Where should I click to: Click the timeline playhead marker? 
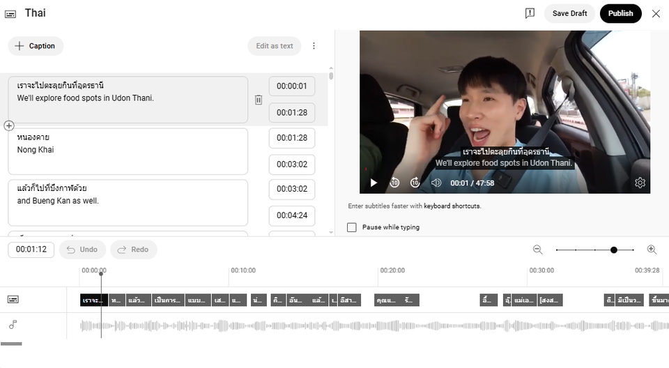click(x=101, y=274)
